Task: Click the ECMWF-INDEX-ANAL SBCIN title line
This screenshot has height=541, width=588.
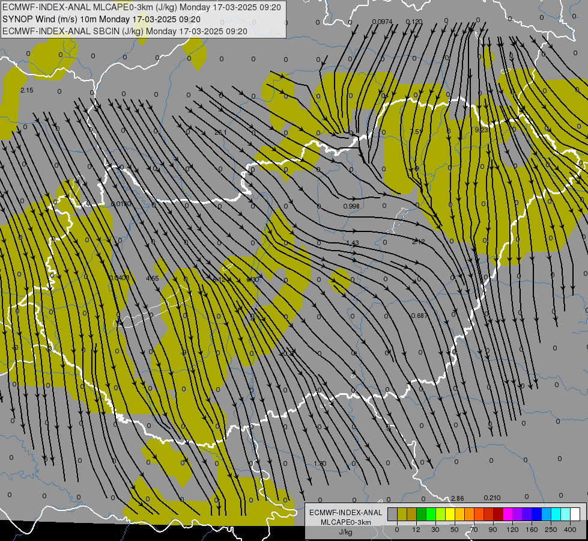Action: tap(124, 31)
